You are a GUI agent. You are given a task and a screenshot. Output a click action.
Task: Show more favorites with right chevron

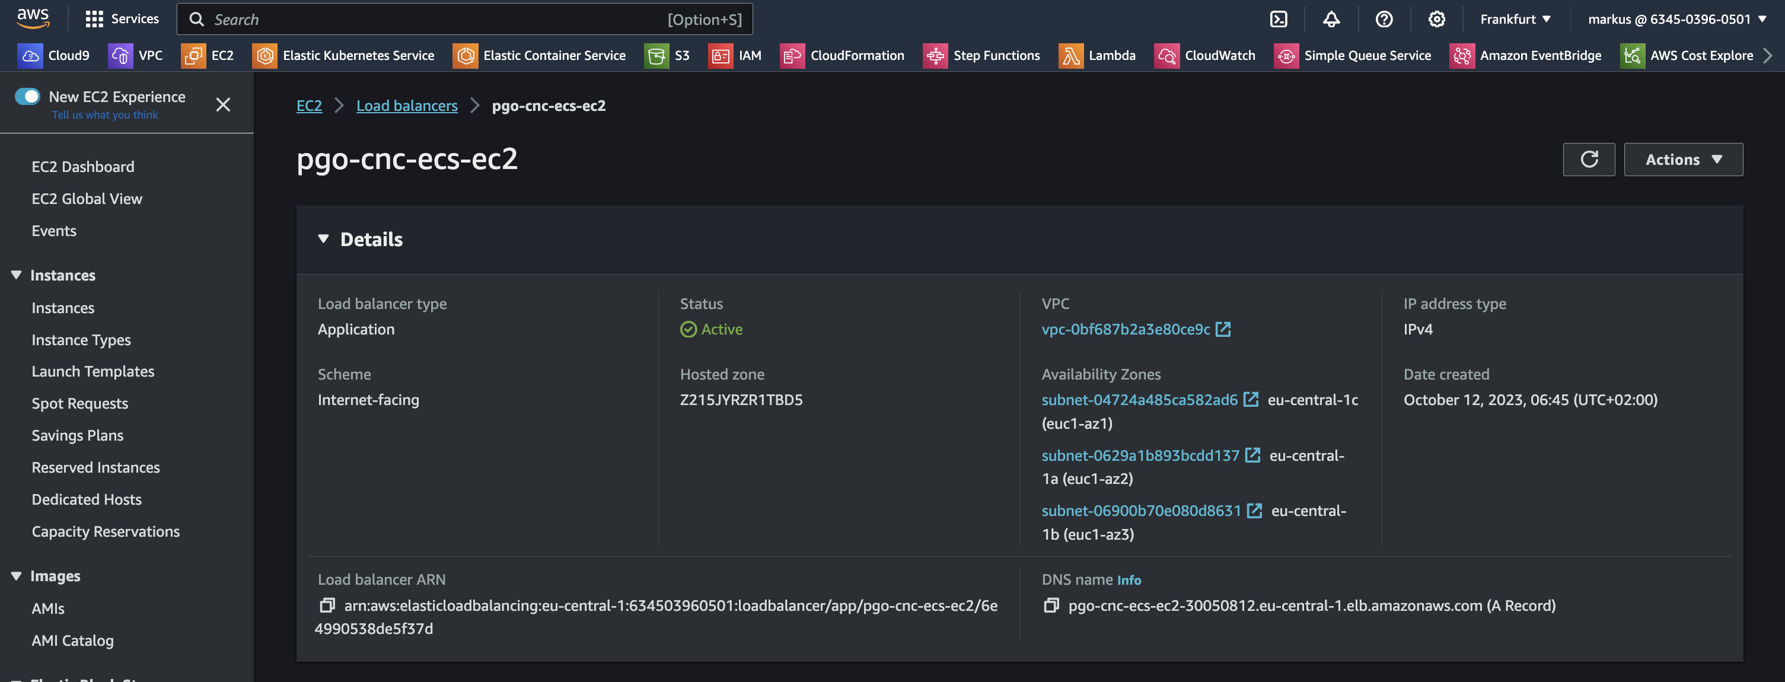coord(1768,55)
